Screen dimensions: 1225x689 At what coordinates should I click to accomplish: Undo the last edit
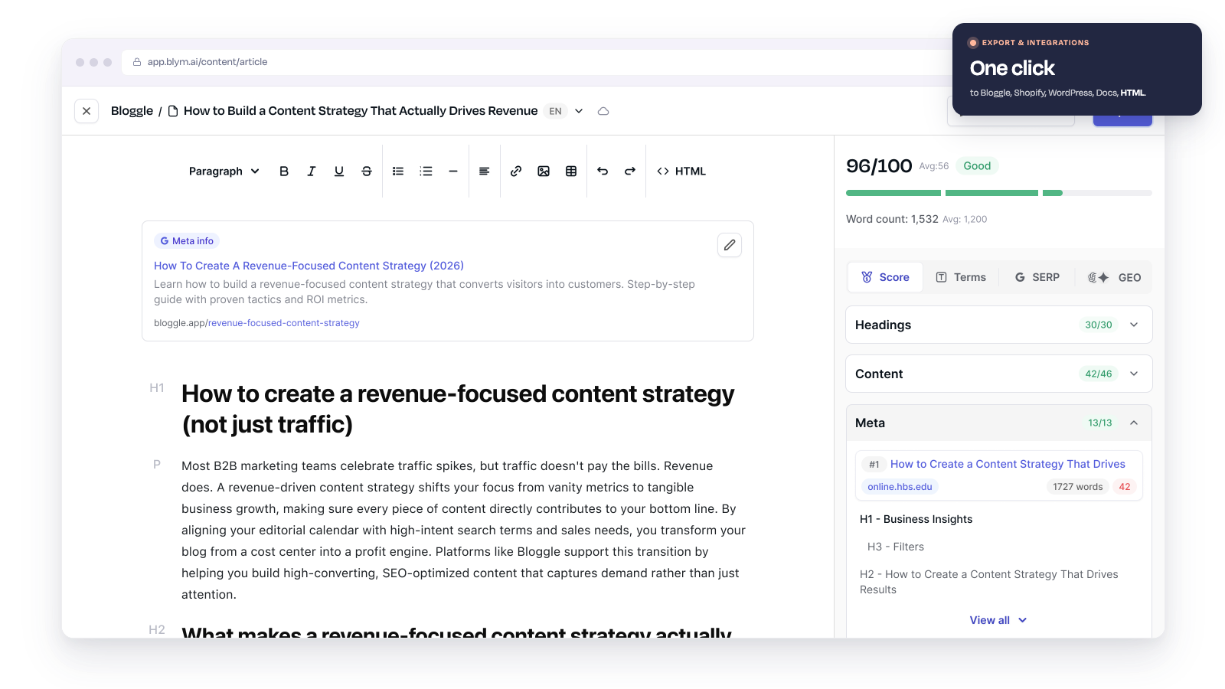tap(603, 171)
